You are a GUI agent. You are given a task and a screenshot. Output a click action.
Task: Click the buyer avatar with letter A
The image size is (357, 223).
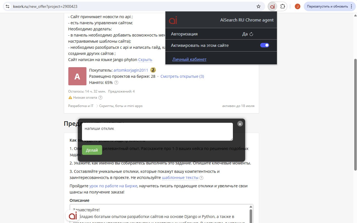point(77,76)
